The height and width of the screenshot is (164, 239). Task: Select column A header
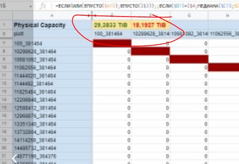click(52, 15)
